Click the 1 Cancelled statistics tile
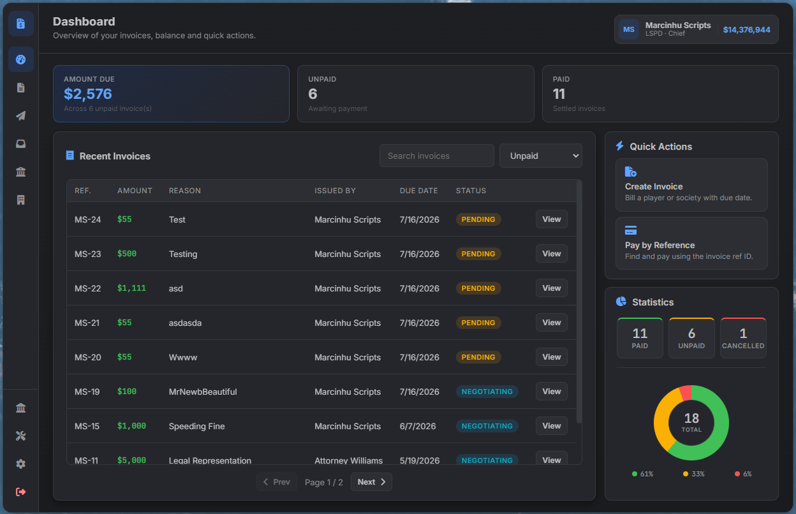Viewport: 796px width, 514px height. point(743,338)
